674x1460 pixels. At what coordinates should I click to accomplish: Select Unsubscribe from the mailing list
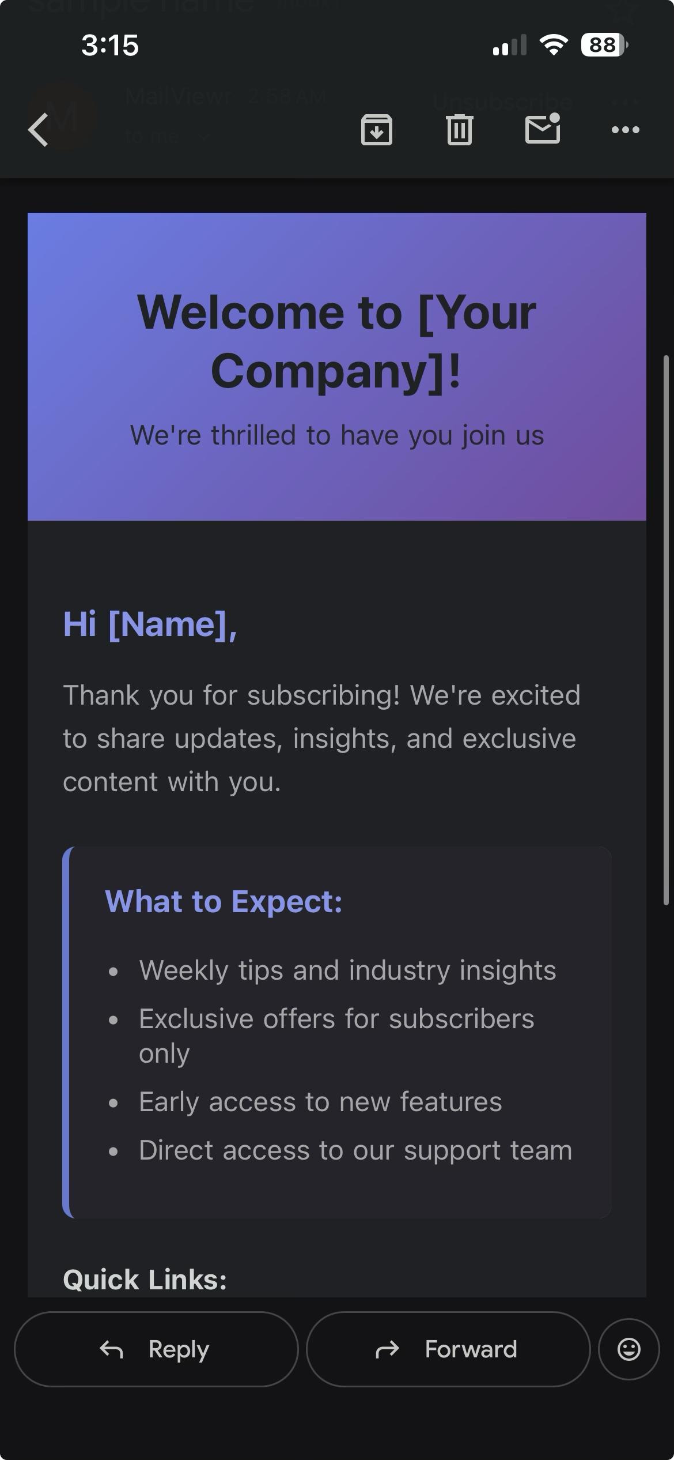(503, 102)
